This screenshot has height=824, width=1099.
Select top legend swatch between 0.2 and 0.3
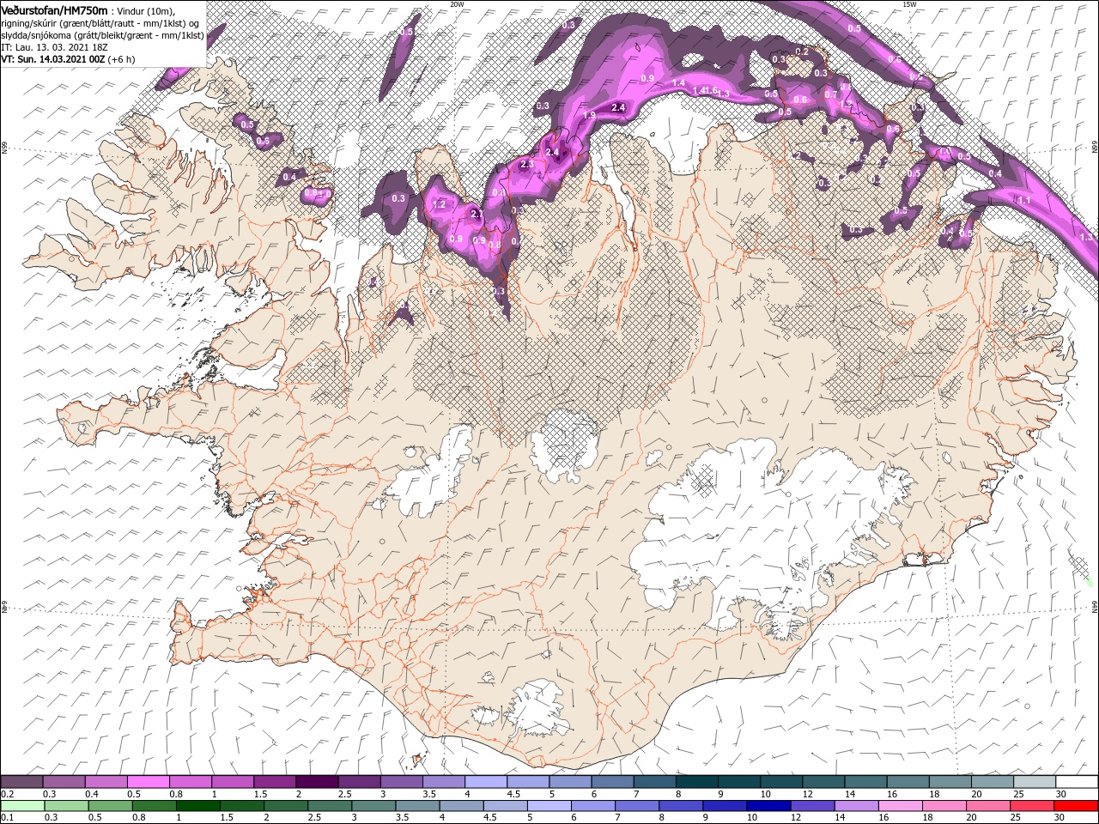[x=22, y=782]
